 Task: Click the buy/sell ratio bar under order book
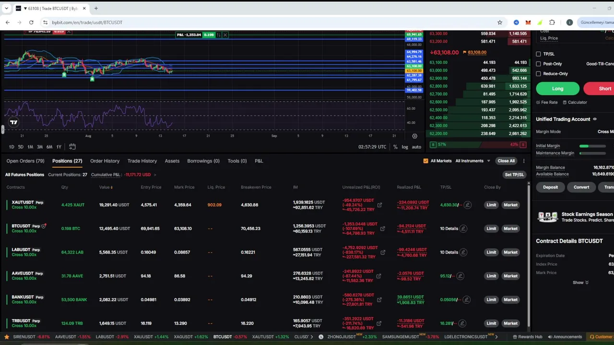pyautogui.click(x=479, y=145)
